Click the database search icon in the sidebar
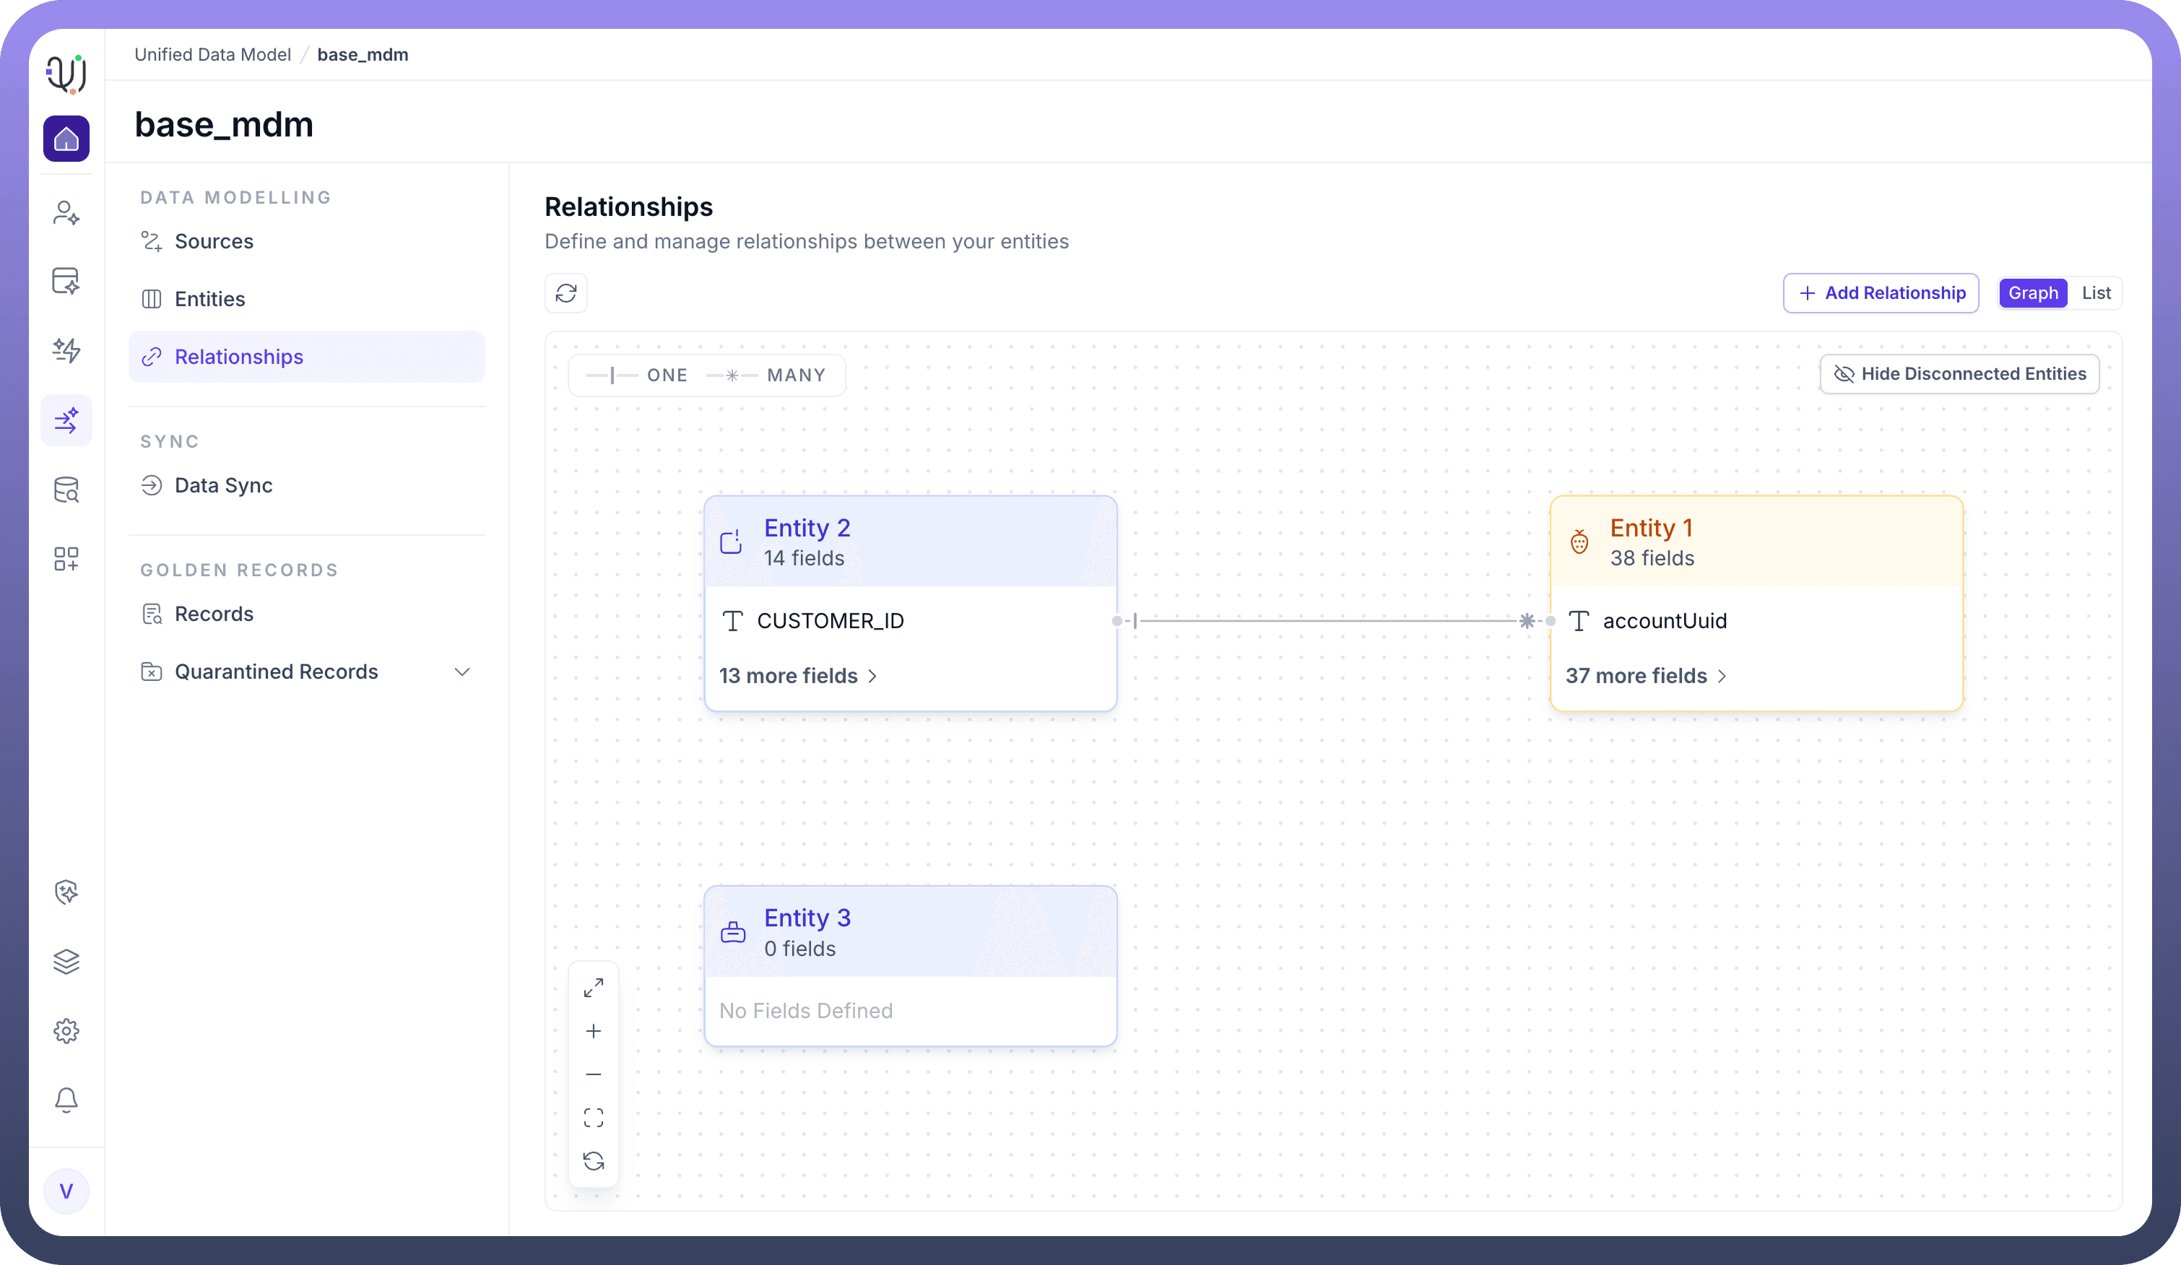The height and width of the screenshot is (1265, 2181). point(66,490)
